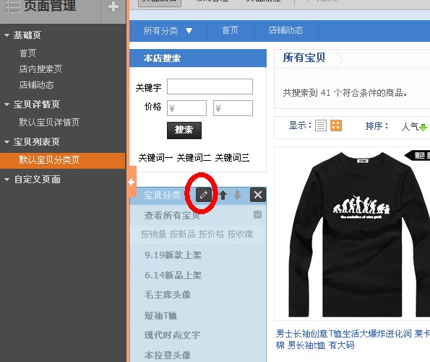Viewport: 430px width, 362px height.
Task: Open 店铺动态 tab in shop navigation
Action: pos(285,30)
